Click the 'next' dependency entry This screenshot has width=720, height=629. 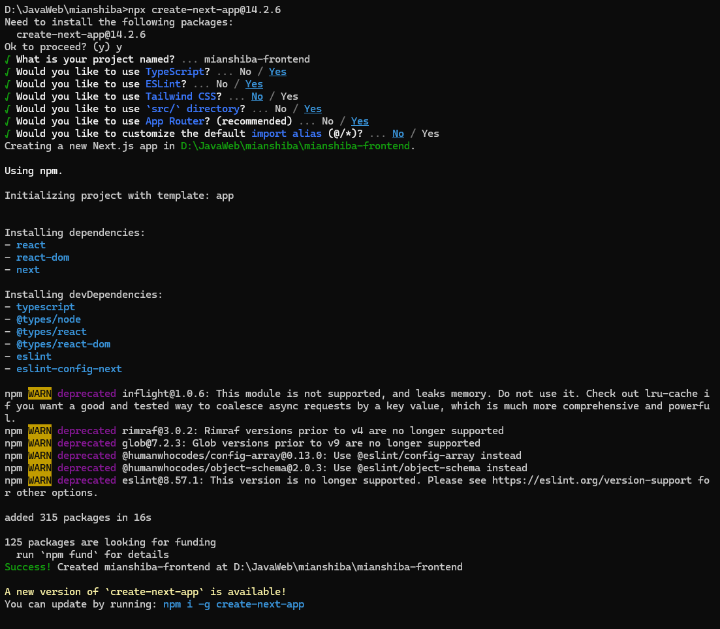coord(28,270)
